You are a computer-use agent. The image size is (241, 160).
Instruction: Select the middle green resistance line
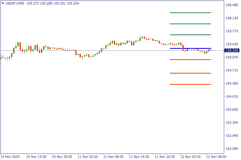[190, 24]
